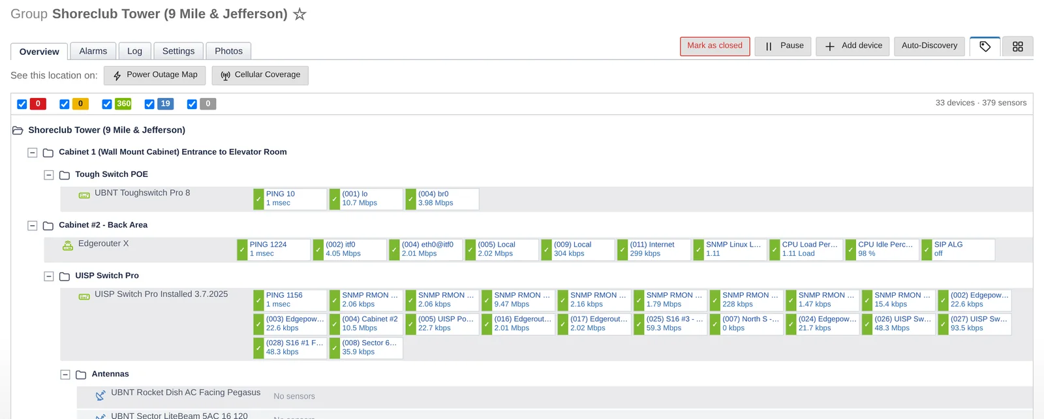Toggle the yellow 0 warning filter checkbox

coord(65,104)
